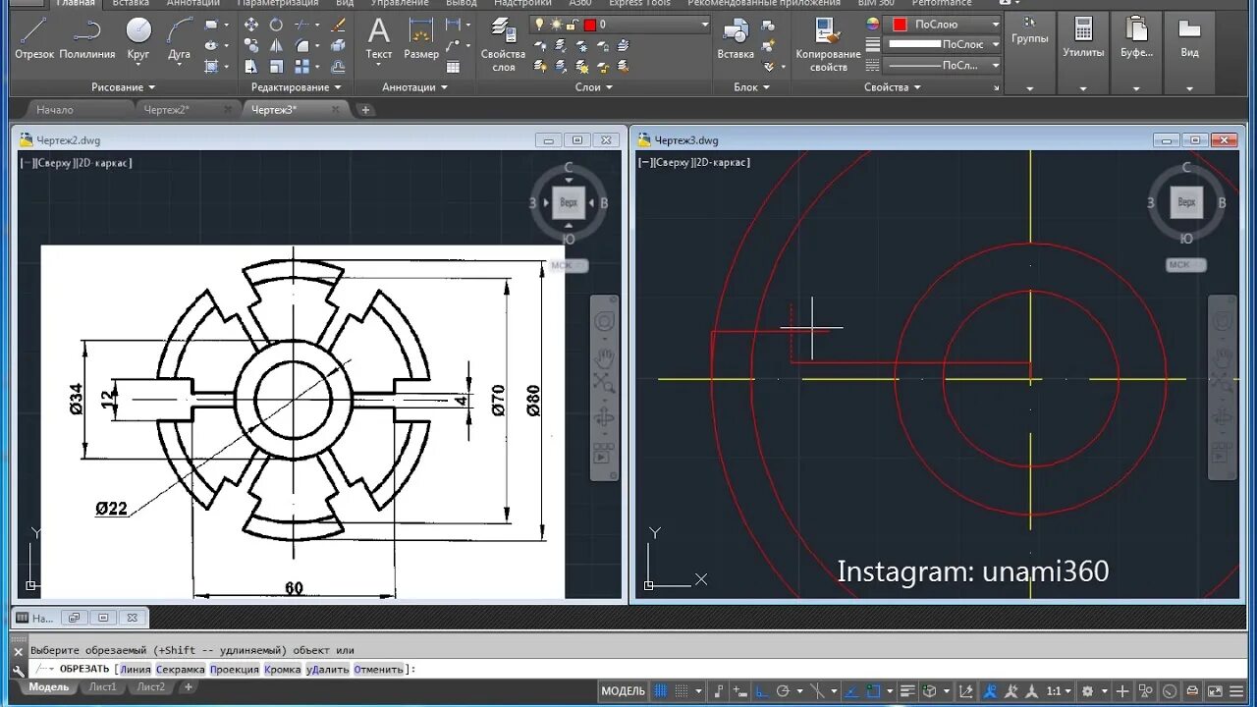Toggle ortho mode in status bar
Viewport: 1257px width, 707px height.
coord(761,691)
